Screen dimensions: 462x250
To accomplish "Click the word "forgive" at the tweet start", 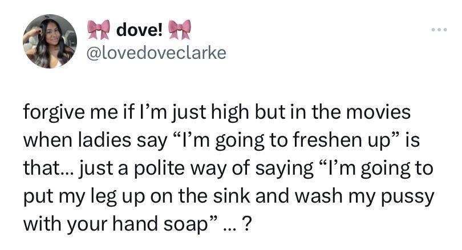I will click(54, 113).
